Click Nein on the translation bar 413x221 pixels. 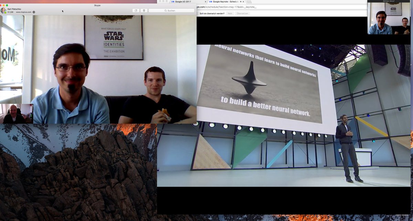[x=230, y=13]
